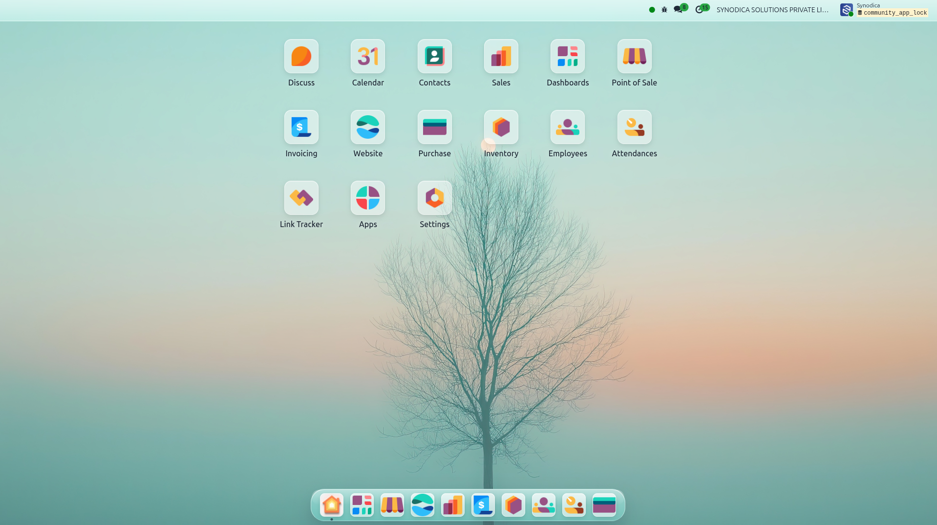Open the debug bug icon menu
This screenshot has height=525, width=937.
point(664,10)
